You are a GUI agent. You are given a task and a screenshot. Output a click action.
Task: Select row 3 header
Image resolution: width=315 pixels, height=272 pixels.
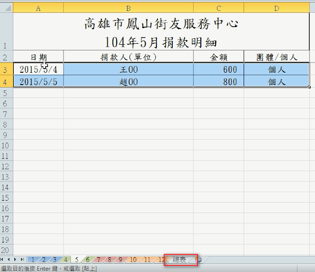pos(6,69)
